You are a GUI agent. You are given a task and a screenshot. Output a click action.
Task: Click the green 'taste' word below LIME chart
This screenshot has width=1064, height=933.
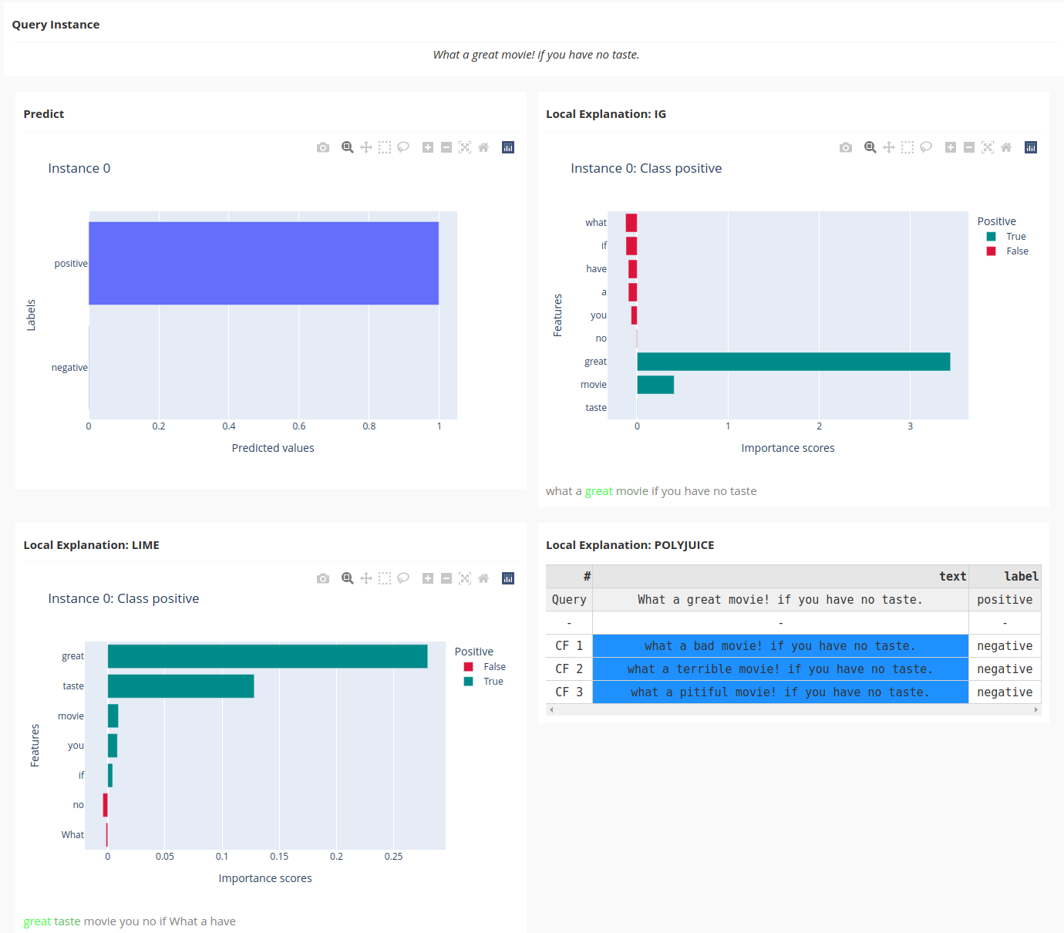[x=67, y=921]
